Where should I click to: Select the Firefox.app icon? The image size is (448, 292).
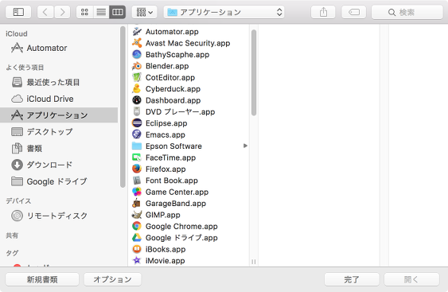click(x=137, y=169)
